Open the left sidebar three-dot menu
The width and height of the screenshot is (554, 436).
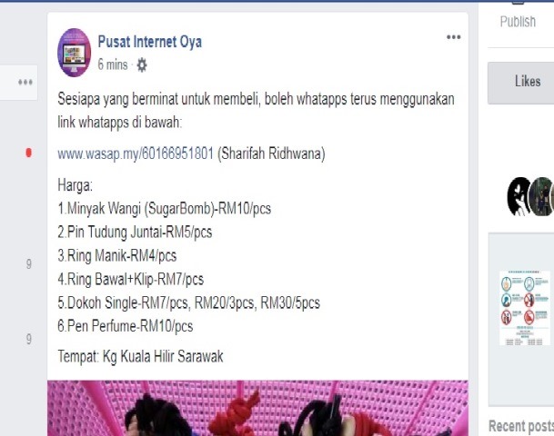pos(25,82)
